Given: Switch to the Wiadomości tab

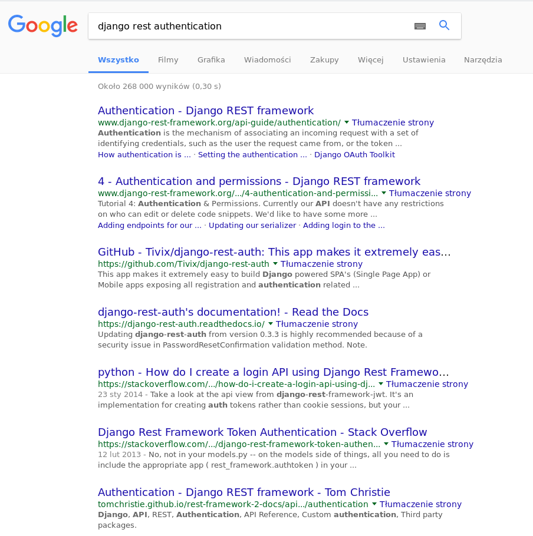Looking at the screenshot, I should tap(267, 59).
